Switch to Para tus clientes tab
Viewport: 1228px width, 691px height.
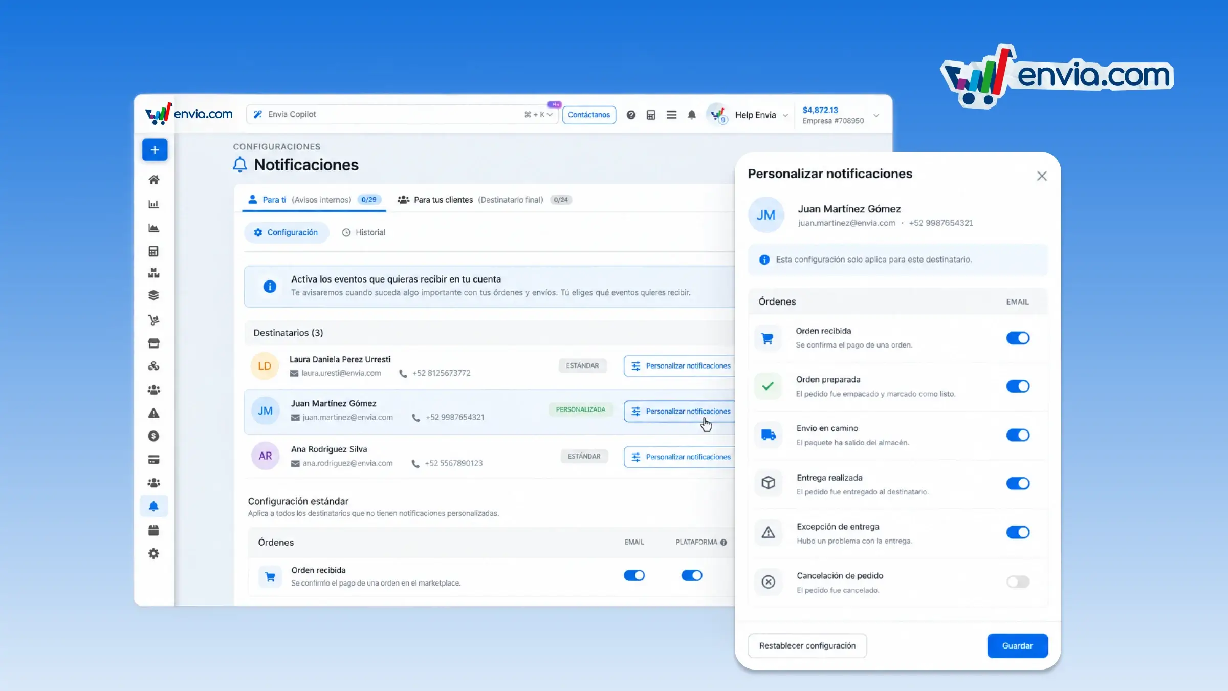[485, 200]
